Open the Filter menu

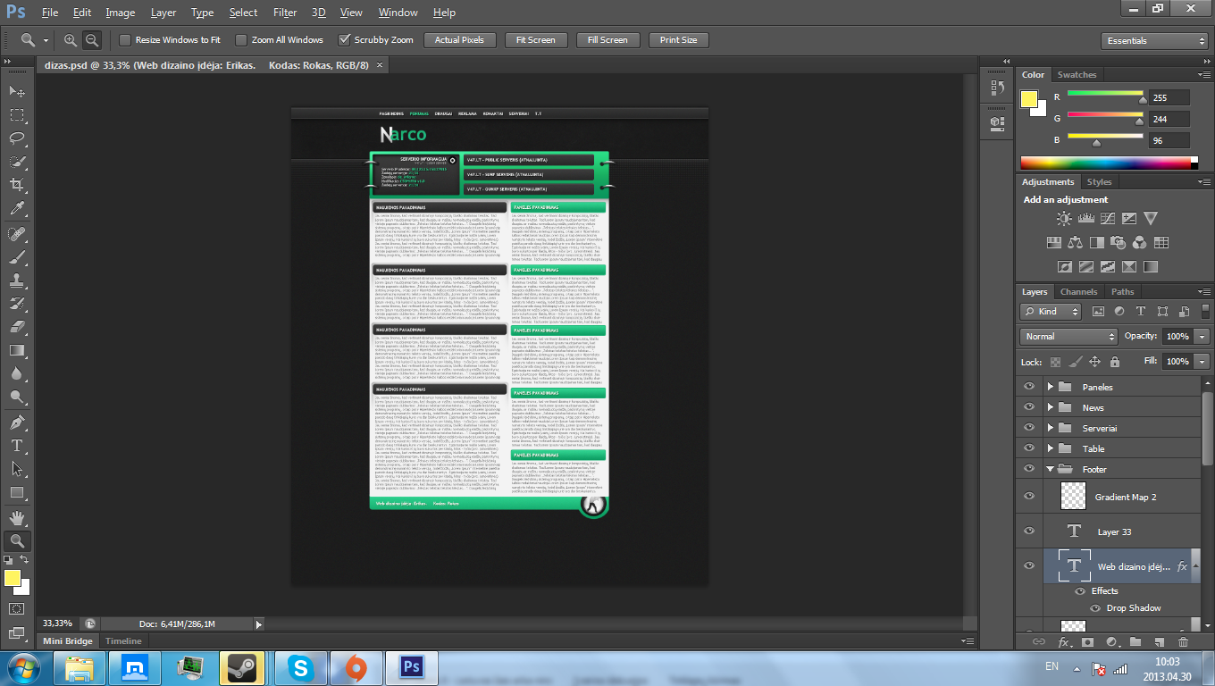[x=285, y=13]
